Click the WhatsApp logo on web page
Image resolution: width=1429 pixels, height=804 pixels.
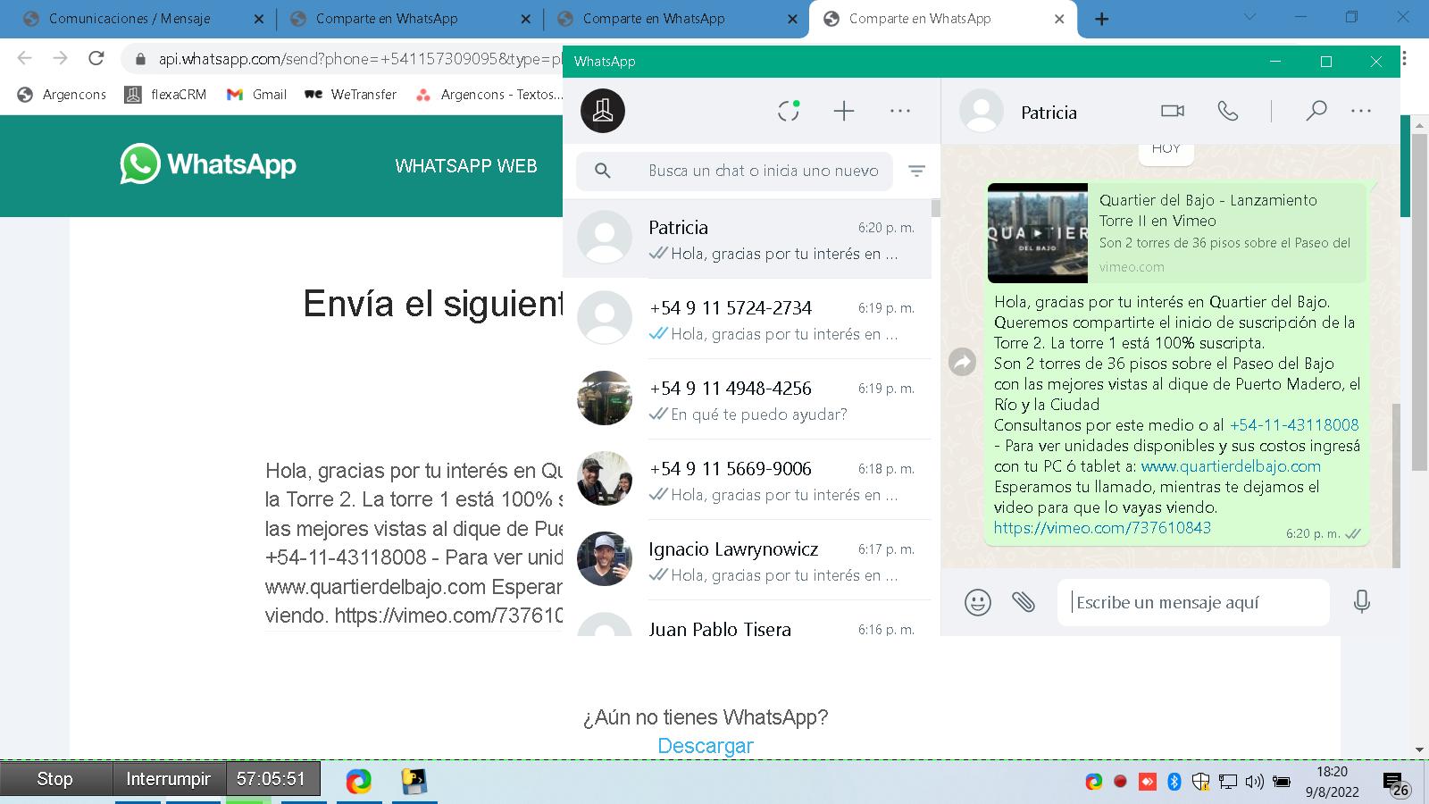208,164
